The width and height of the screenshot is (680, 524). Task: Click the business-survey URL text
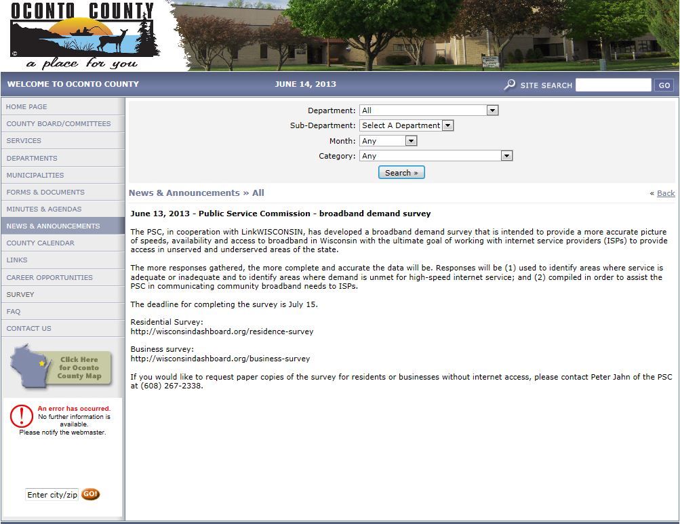220,359
